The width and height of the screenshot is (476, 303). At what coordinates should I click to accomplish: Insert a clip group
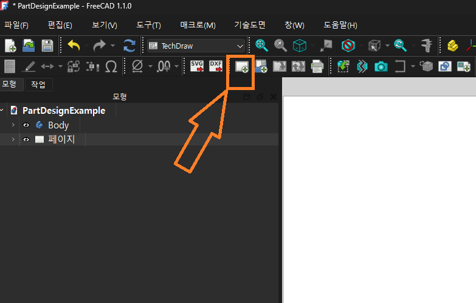point(464,66)
